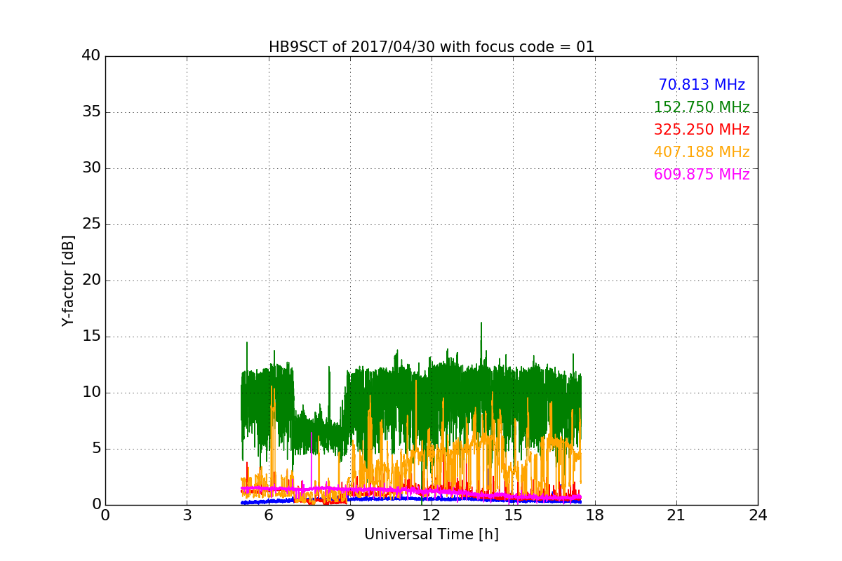Select the 407.188 MHz legend label
842x561 pixels.
point(702,152)
